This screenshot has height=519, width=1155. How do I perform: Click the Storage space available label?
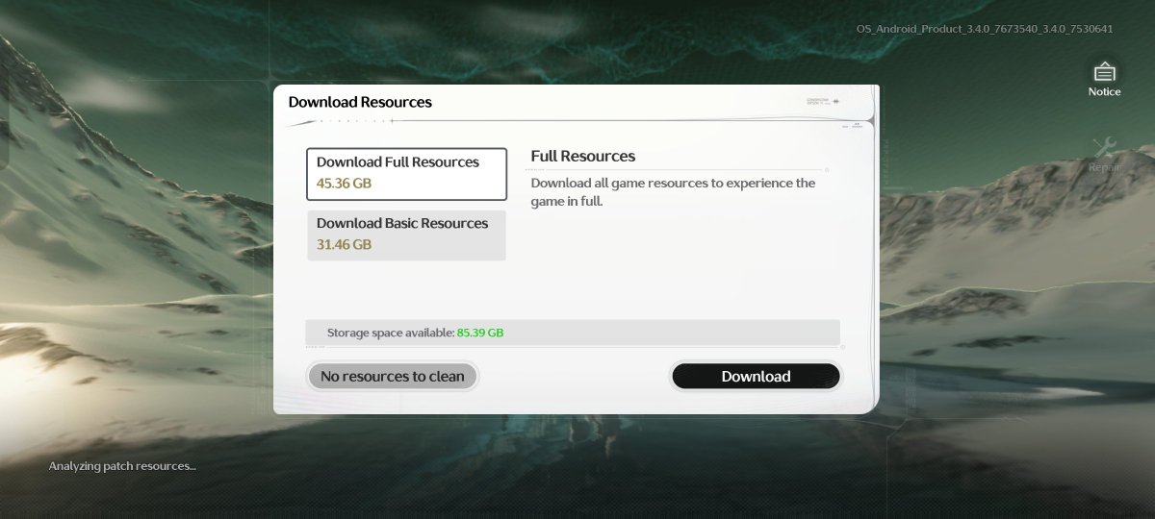click(x=391, y=333)
